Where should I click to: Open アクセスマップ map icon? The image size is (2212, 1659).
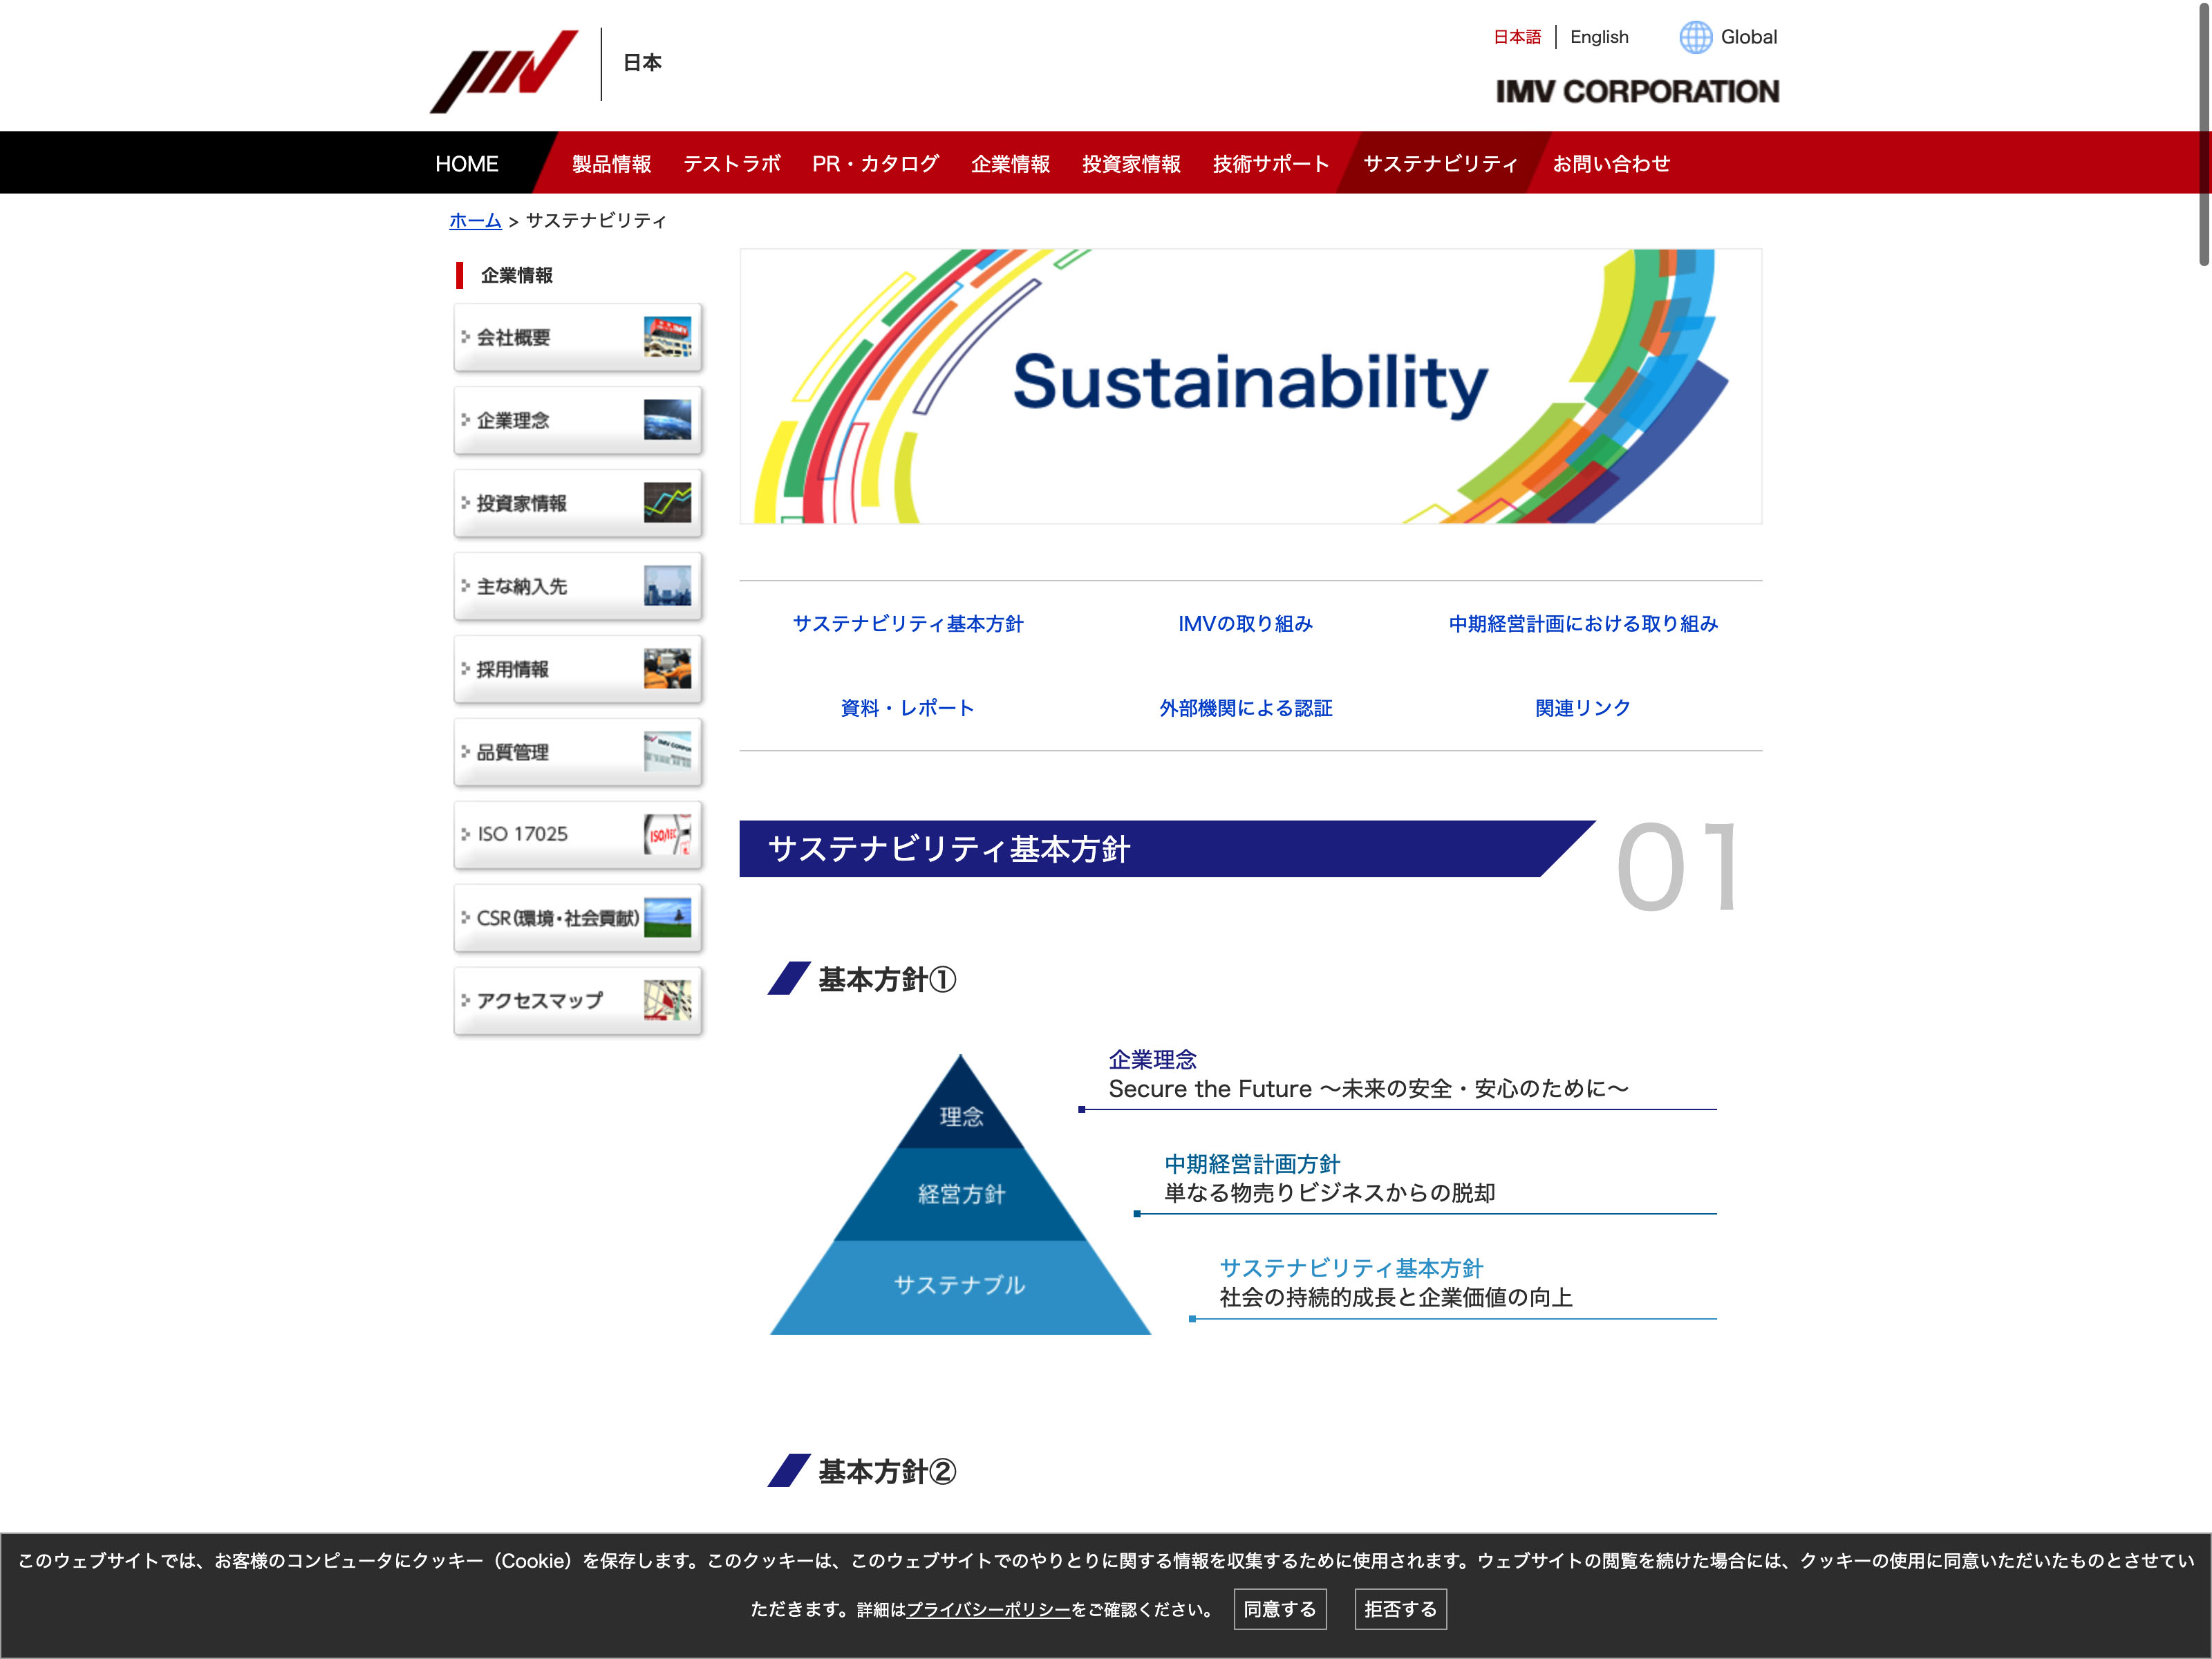667,1000
